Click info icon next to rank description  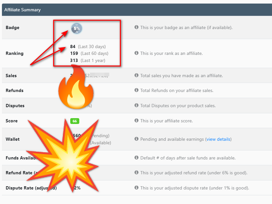(137, 53)
